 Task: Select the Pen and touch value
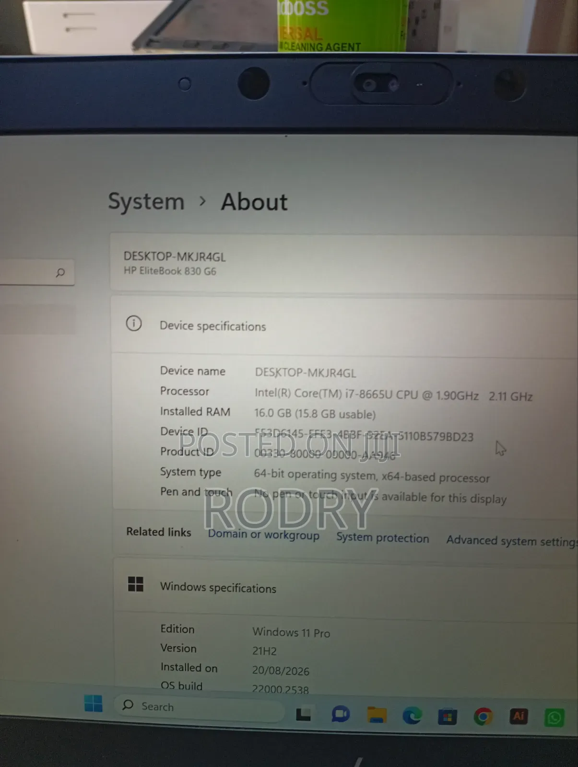coord(380,496)
